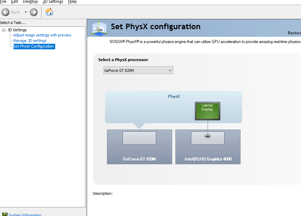Screen dimensions: 301x216
Task: Open the PhysX processor dropdown
Action: point(138,70)
